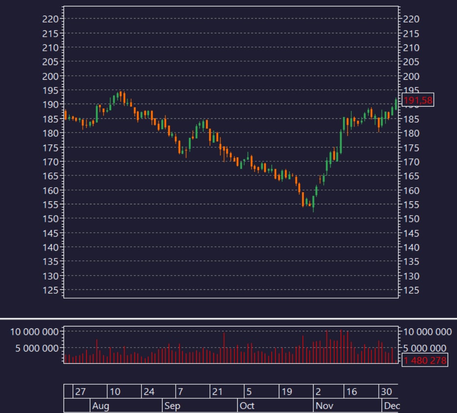Click 10 000 000 on left volume axis
The height and width of the screenshot is (413, 457).
click(x=34, y=332)
